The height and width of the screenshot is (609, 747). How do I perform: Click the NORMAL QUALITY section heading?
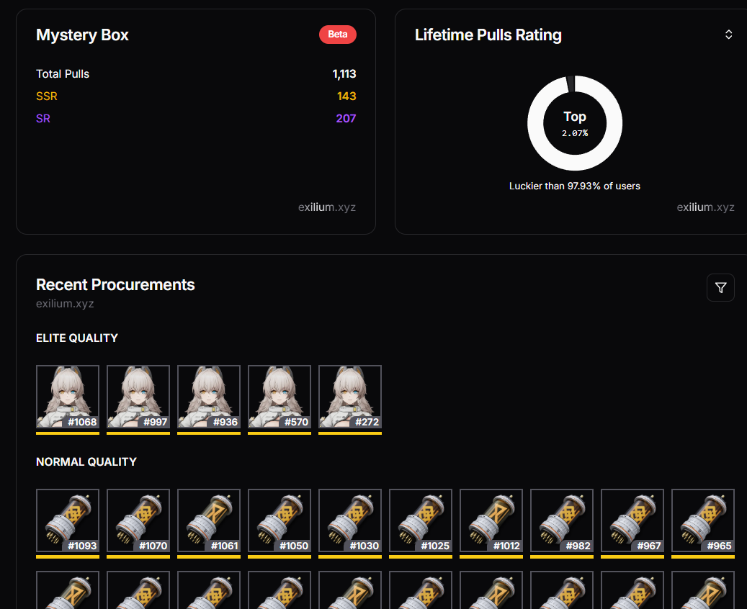86,462
